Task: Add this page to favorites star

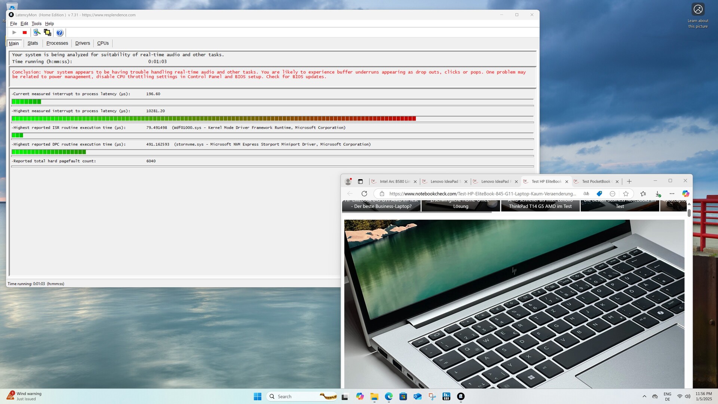Action: tap(626, 194)
